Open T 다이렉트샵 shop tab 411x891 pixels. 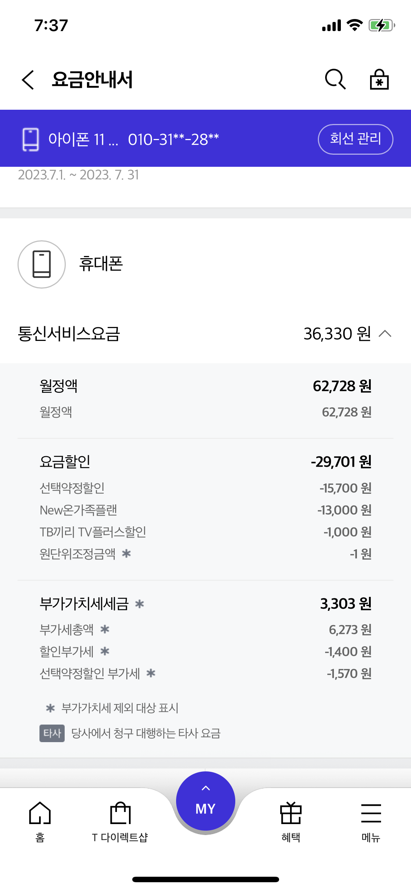120,819
